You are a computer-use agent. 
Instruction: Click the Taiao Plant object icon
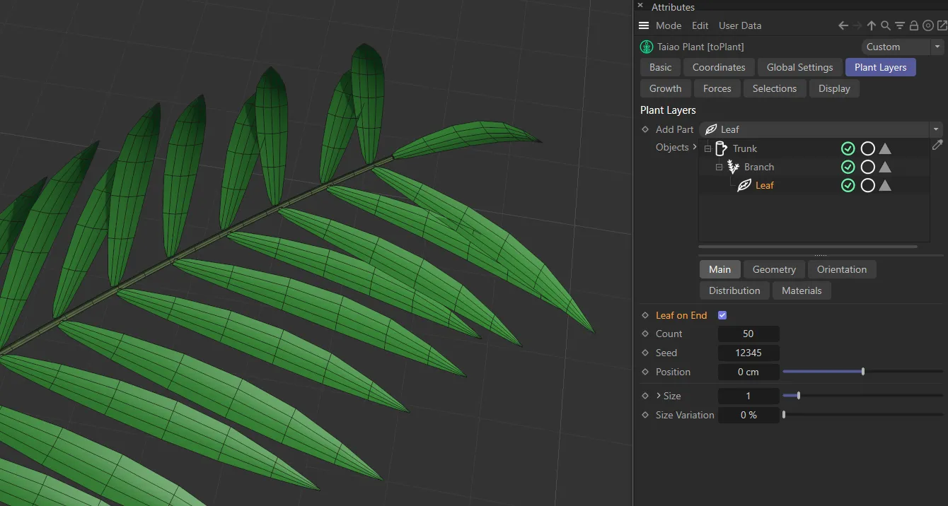(646, 47)
